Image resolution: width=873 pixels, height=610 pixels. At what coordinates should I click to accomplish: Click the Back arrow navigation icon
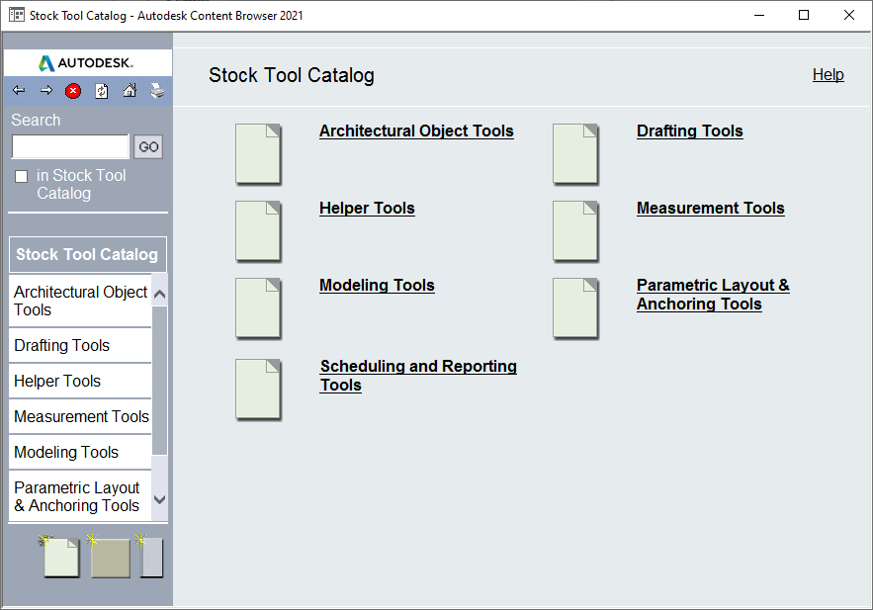pyautogui.click(x=19, y=90)
